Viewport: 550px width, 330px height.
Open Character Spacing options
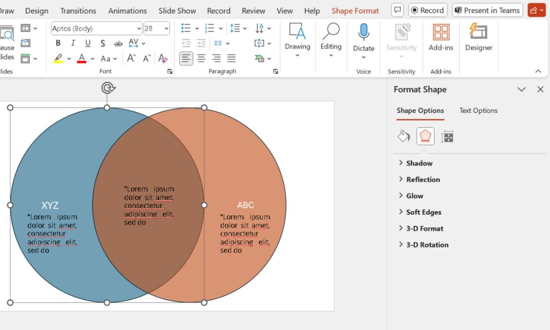click(x=137, y=43)
